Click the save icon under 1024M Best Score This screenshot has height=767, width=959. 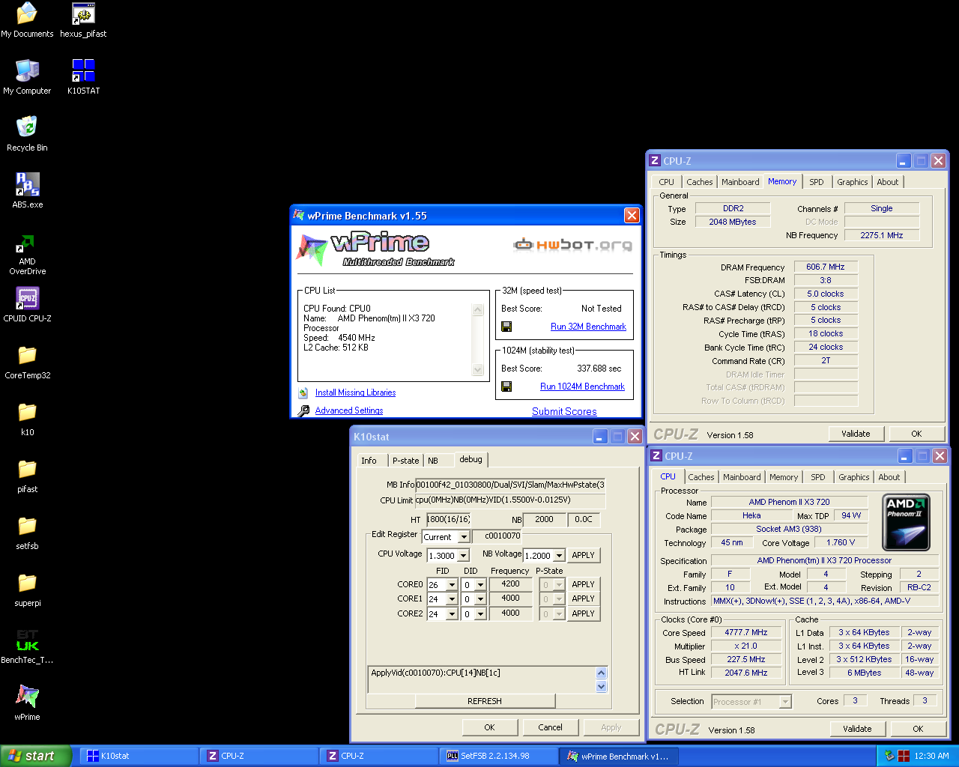tap(506, 386)
